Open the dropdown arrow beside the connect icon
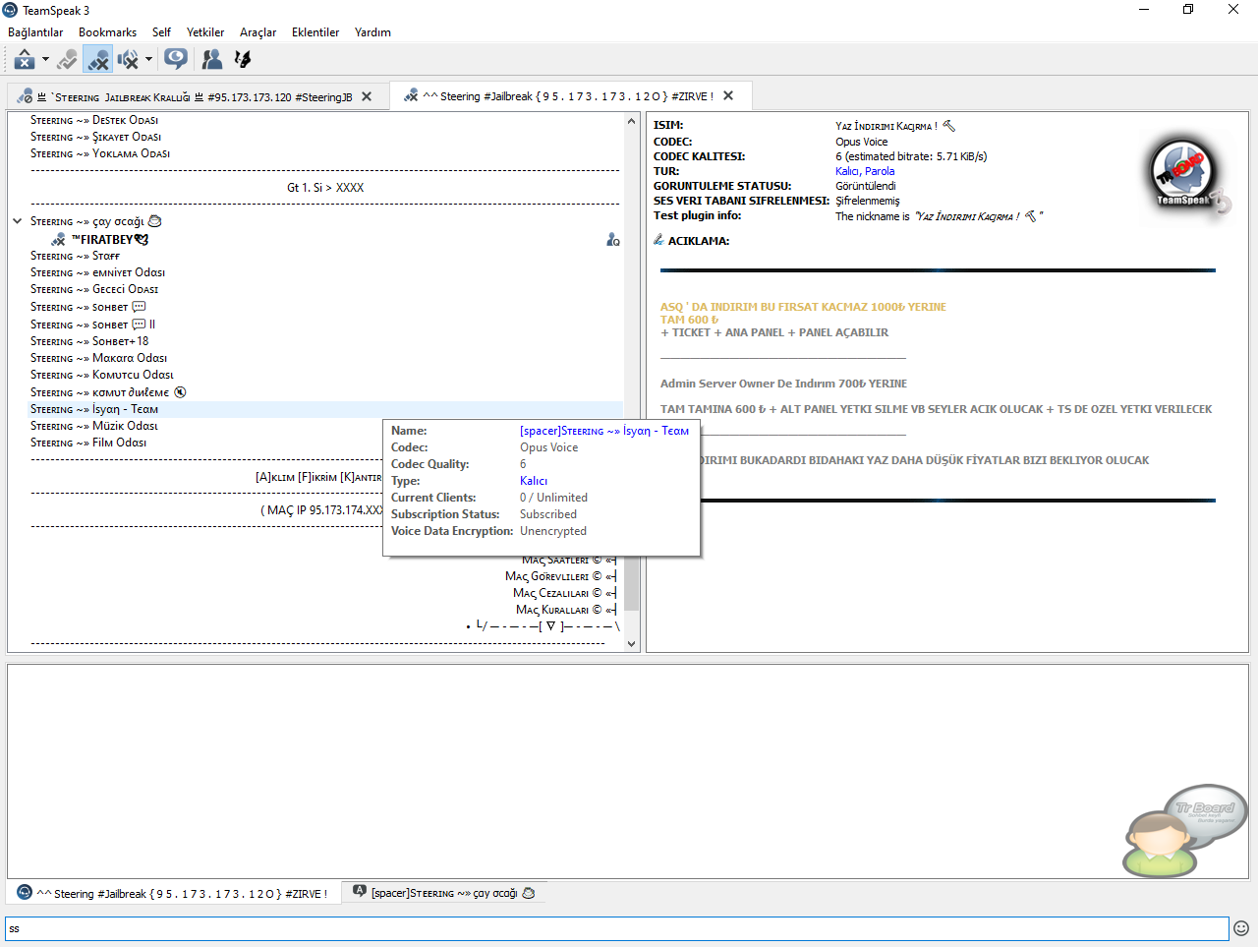Image resolution: width=1258 pixels, height=947 pixels. click(45, 60)
